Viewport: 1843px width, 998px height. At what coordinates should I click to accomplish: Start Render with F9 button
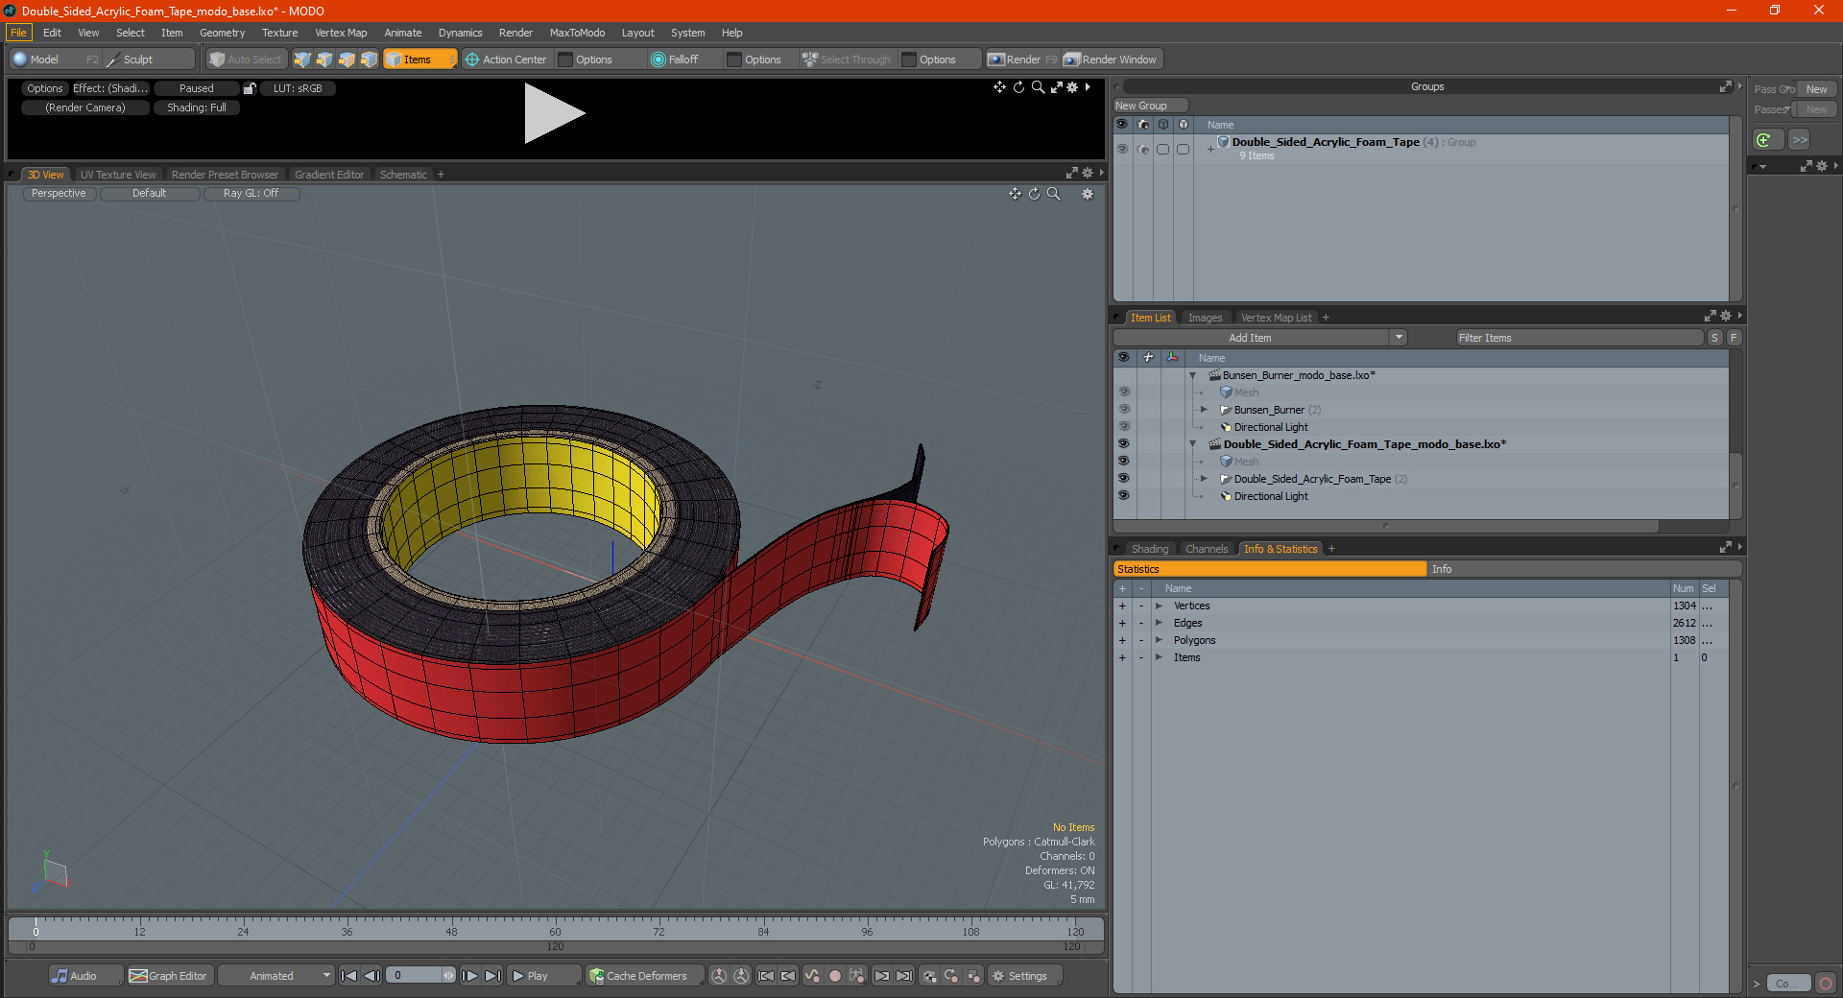pyautogui.click(x=1022, y=59)
